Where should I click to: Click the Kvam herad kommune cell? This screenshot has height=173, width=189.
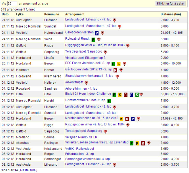(x=53, y=76)
